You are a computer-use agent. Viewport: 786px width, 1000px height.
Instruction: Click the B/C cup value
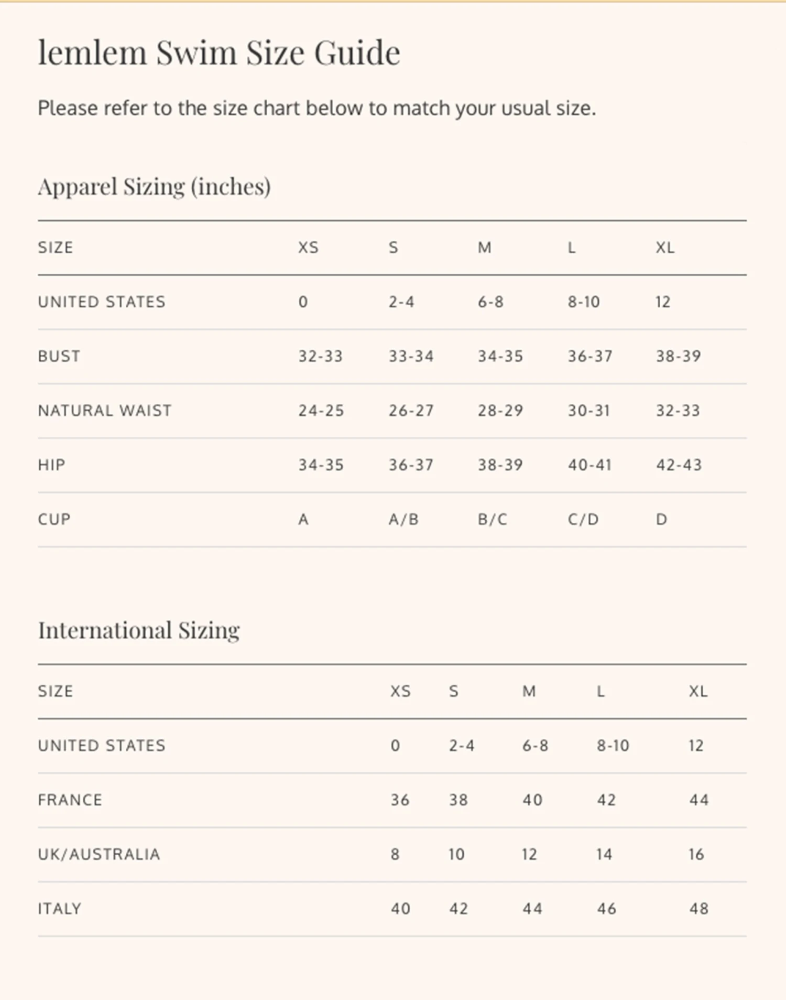(493, 520)
